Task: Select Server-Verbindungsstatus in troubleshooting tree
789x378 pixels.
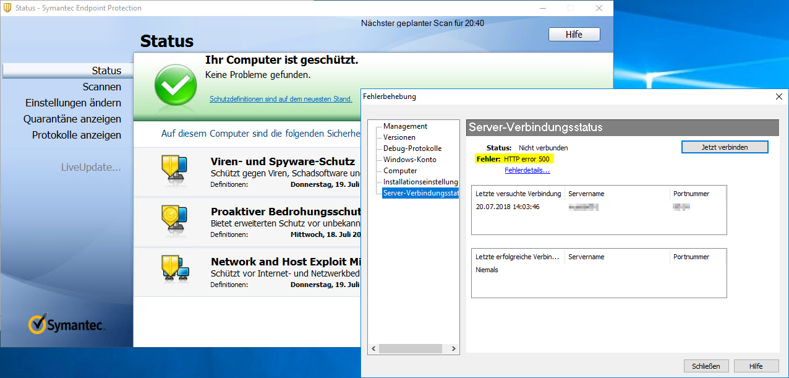Action: tap(420, 193)
